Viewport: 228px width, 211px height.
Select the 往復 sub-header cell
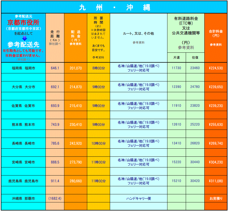point(195,58)
